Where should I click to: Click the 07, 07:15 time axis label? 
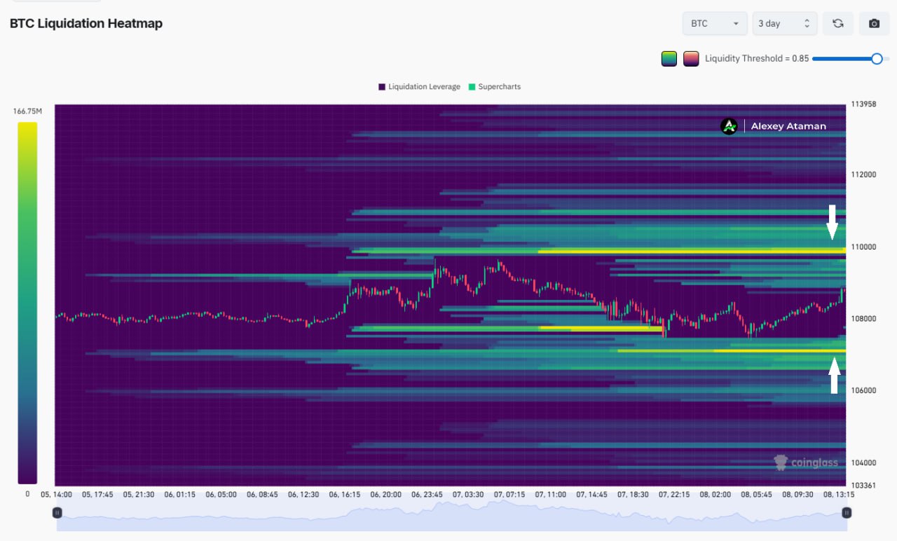(509, 494)
